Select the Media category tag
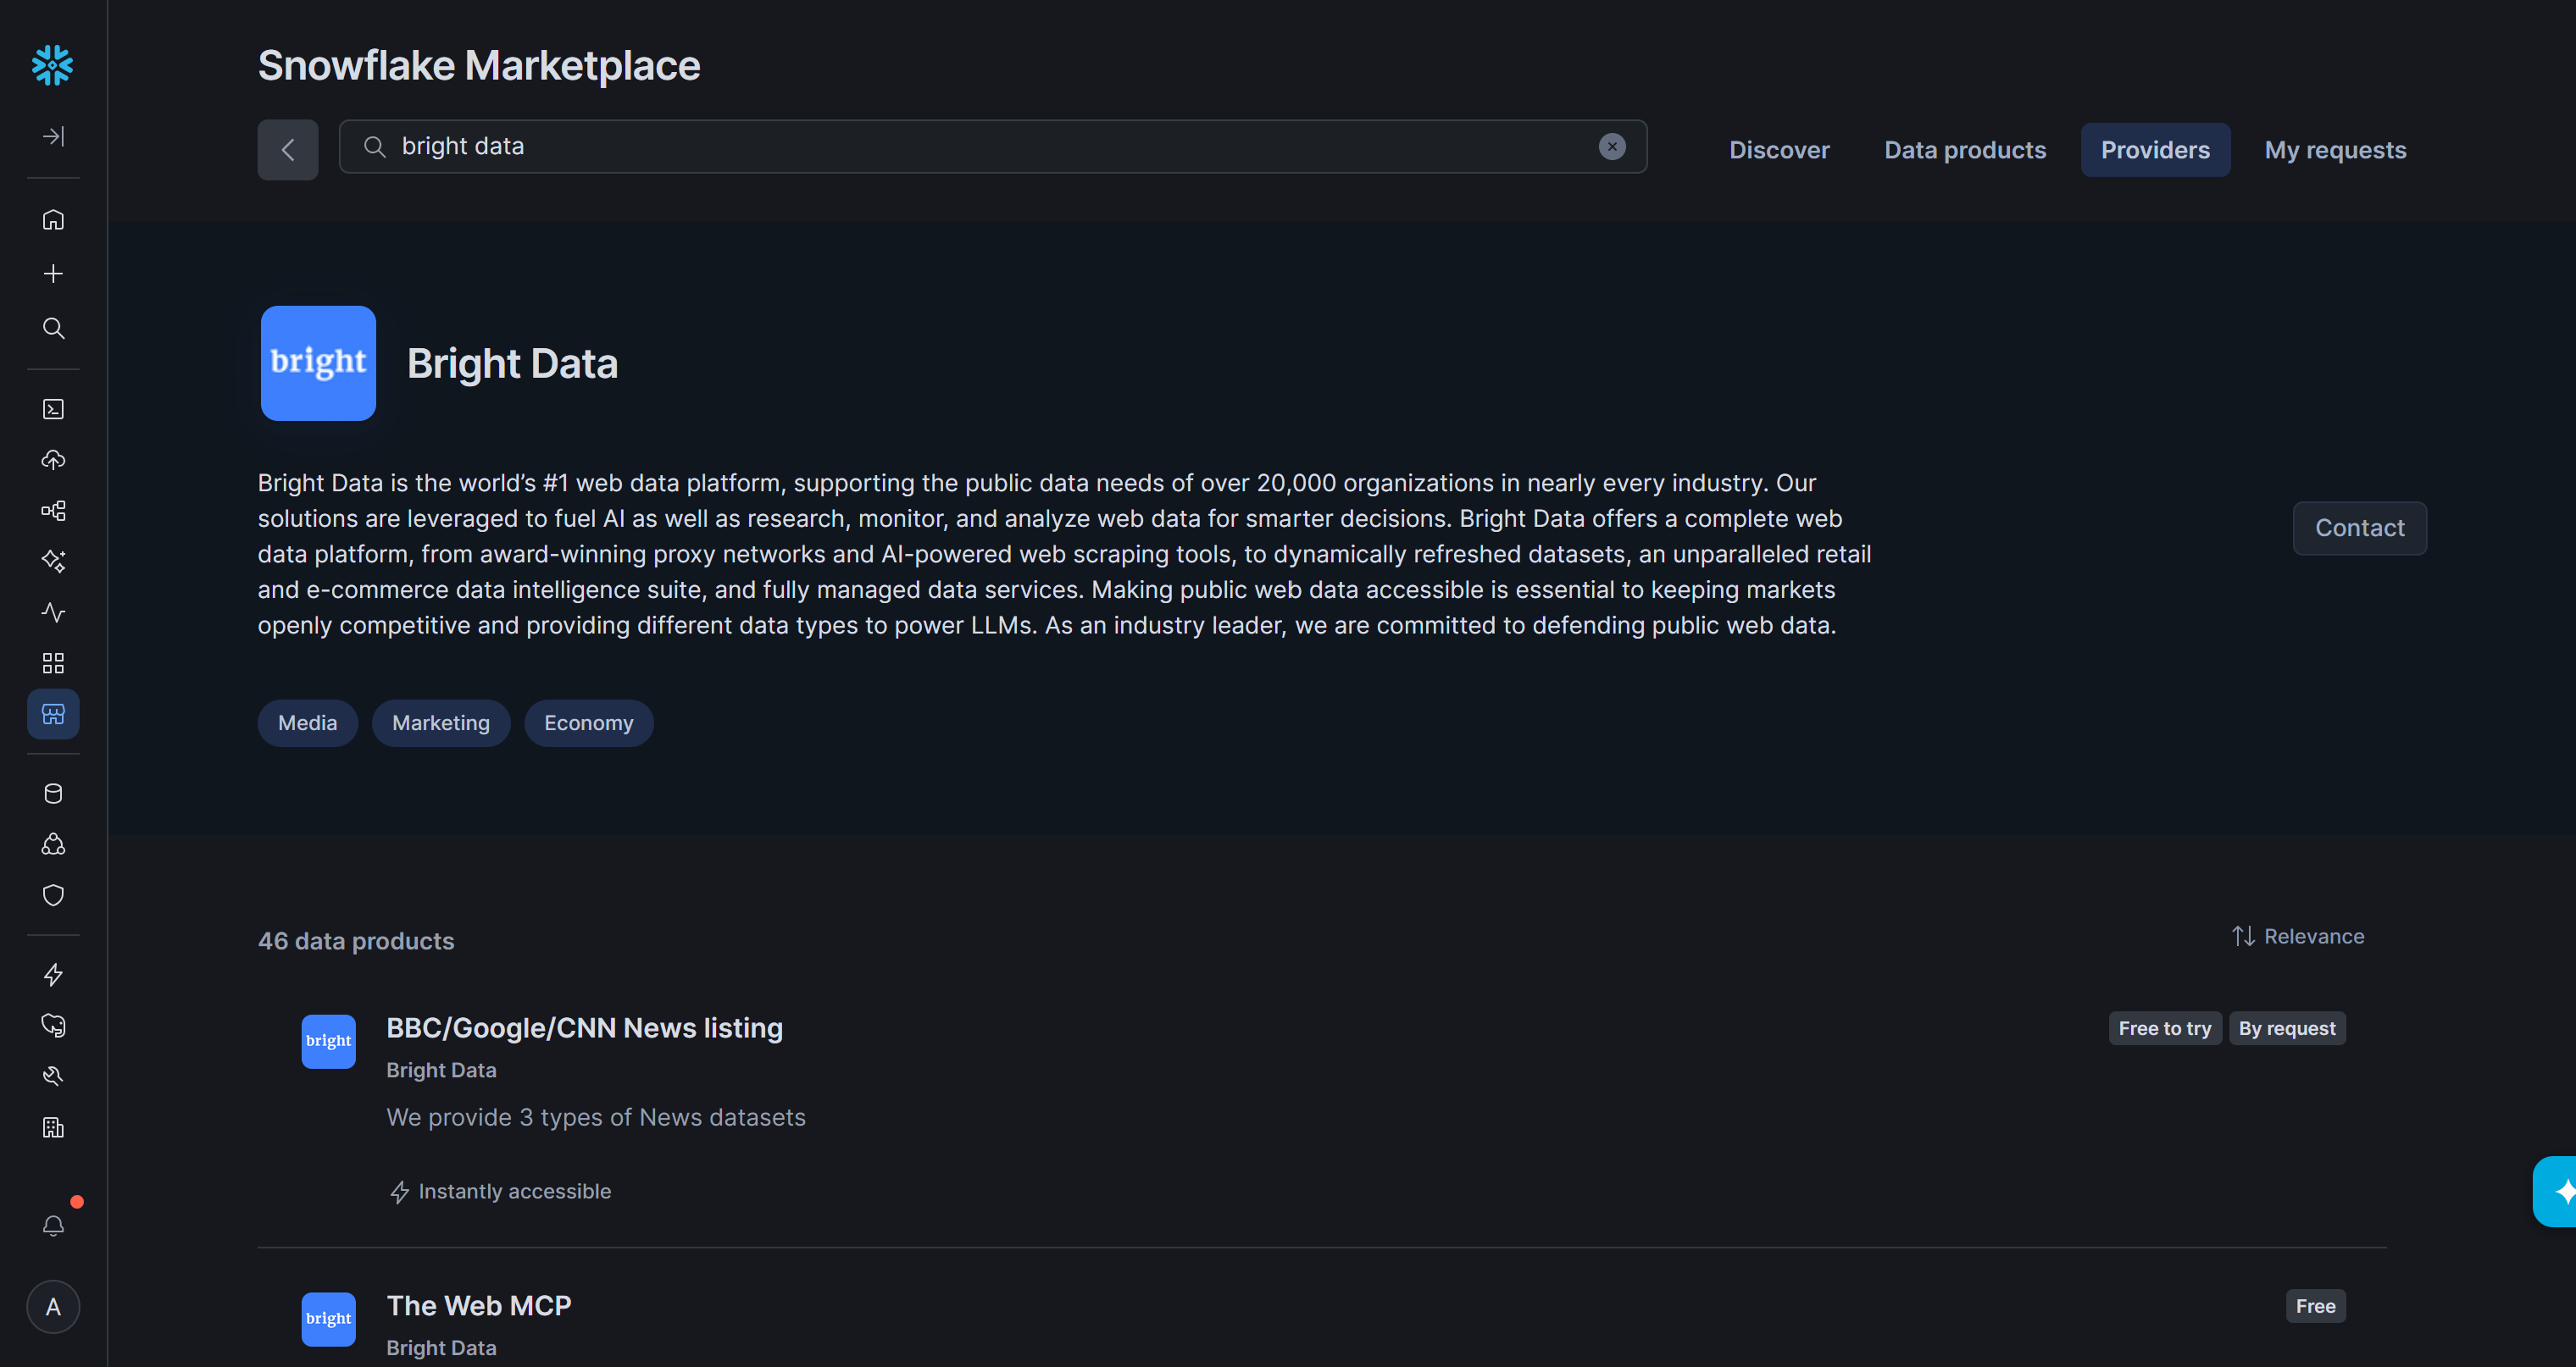This screenshot has width=2576, height=1367. [x=307, y=722]
